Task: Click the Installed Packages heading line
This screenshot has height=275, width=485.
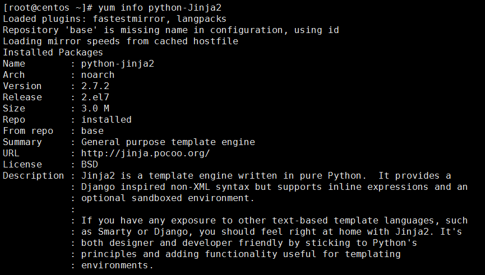Action: pyautogui.click(x=53, y=53)
